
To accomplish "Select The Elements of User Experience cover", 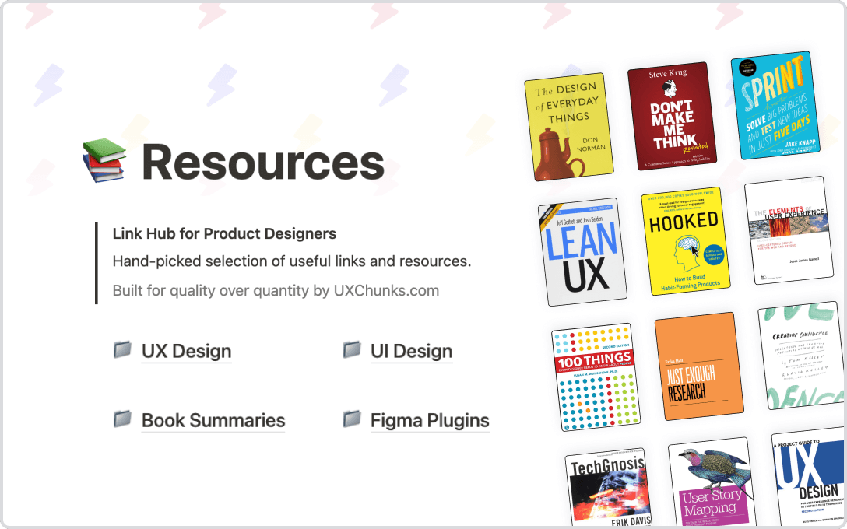I will pos(789,230).
